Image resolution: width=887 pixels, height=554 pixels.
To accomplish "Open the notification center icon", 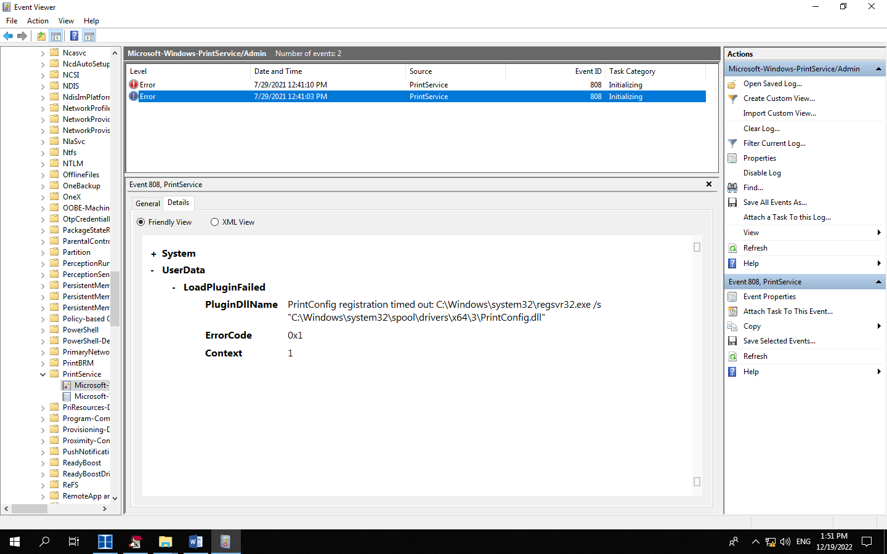I will [x=867, y=542].
